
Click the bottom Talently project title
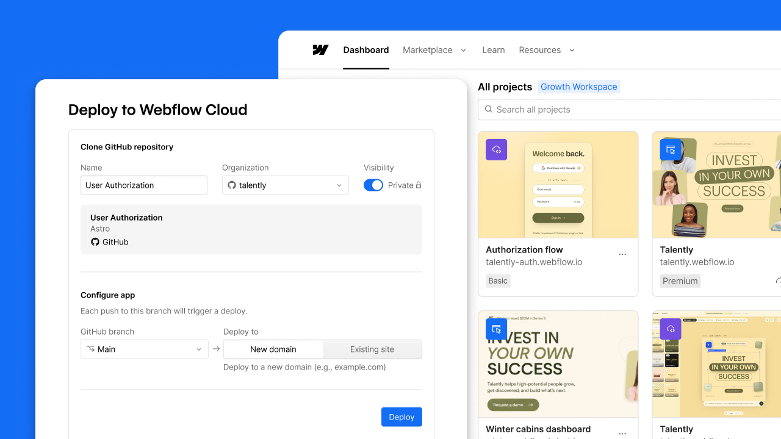(677, 429)
